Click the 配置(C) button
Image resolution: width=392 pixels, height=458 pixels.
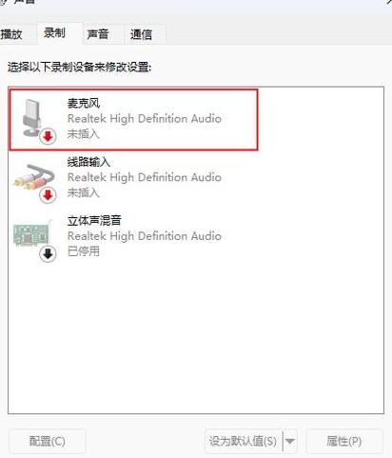(x=47, y=441)
